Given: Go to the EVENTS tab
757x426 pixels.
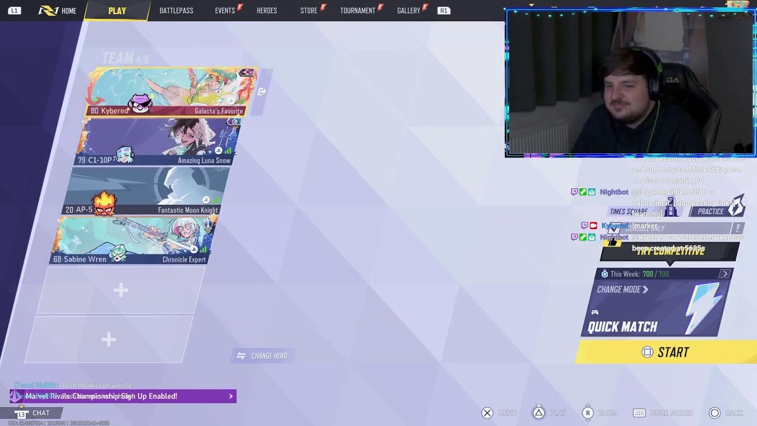Looking at the screenshot, I should 225,11.
